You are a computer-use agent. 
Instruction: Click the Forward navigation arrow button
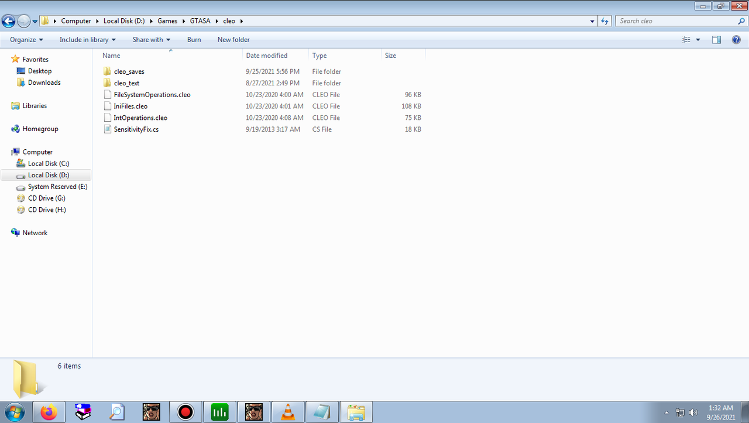pyautogui.click(x=24, y=21)
